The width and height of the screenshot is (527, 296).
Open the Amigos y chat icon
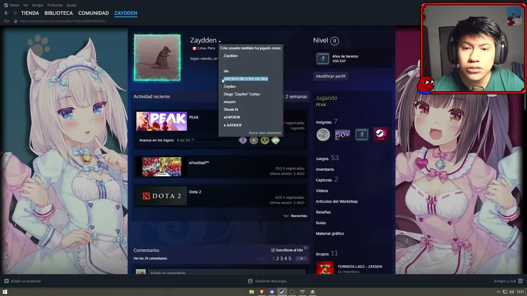coord(520,281)
